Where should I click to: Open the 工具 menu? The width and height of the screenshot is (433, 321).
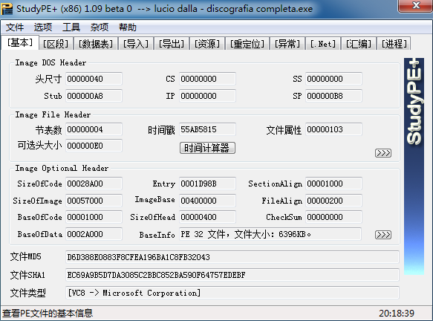pos(71,27)
